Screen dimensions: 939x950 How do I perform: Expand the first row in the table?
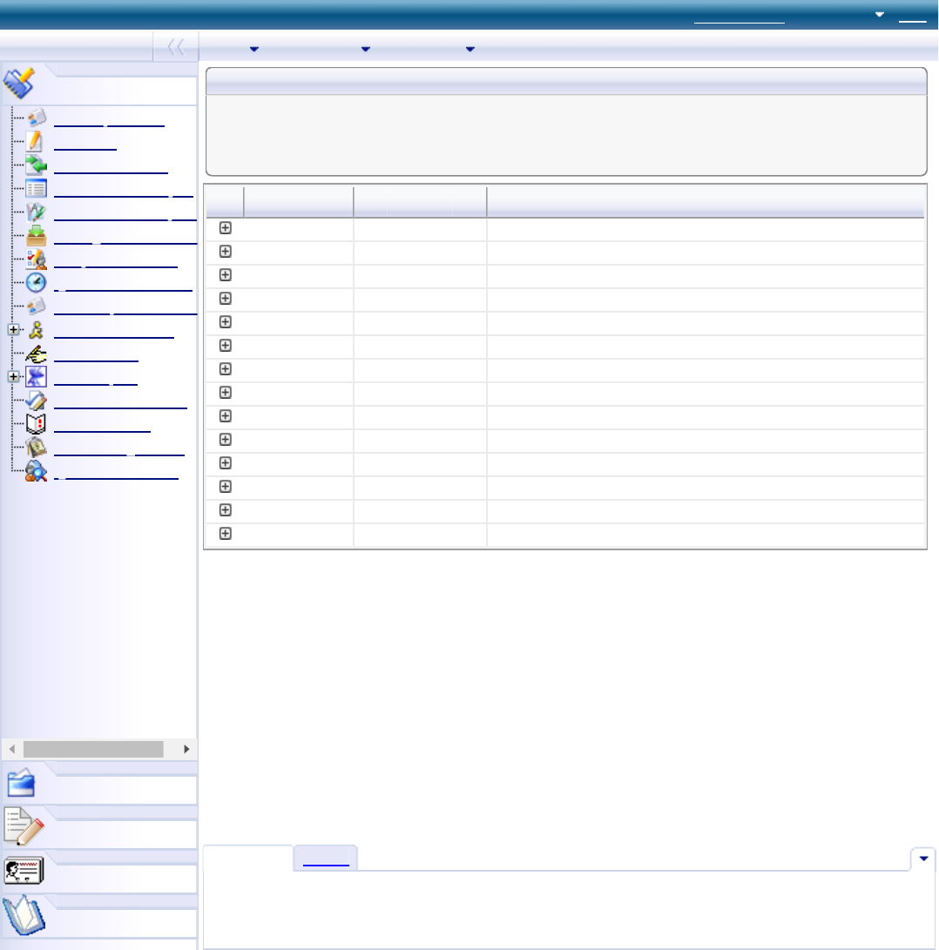click(225, 227)
